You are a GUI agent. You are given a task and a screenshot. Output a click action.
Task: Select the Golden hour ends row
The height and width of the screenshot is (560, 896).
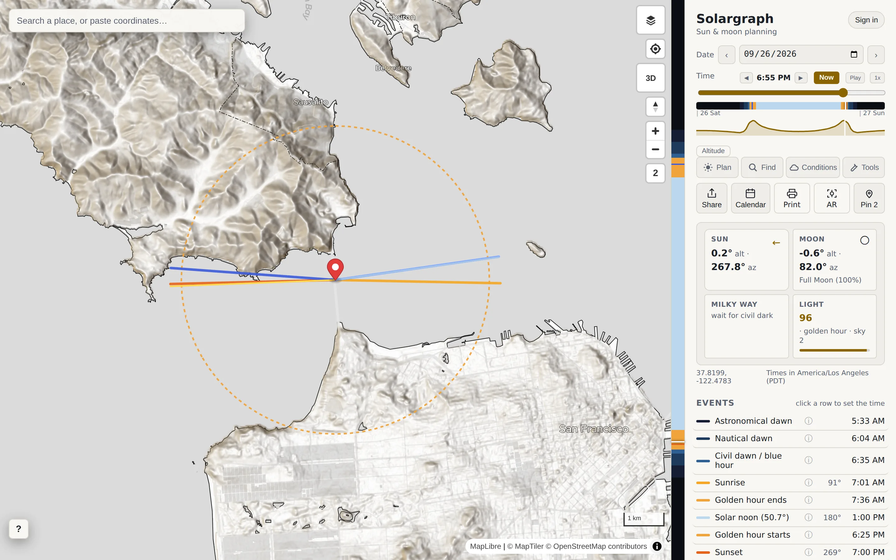pyautogui.click(x=790, y=500)
